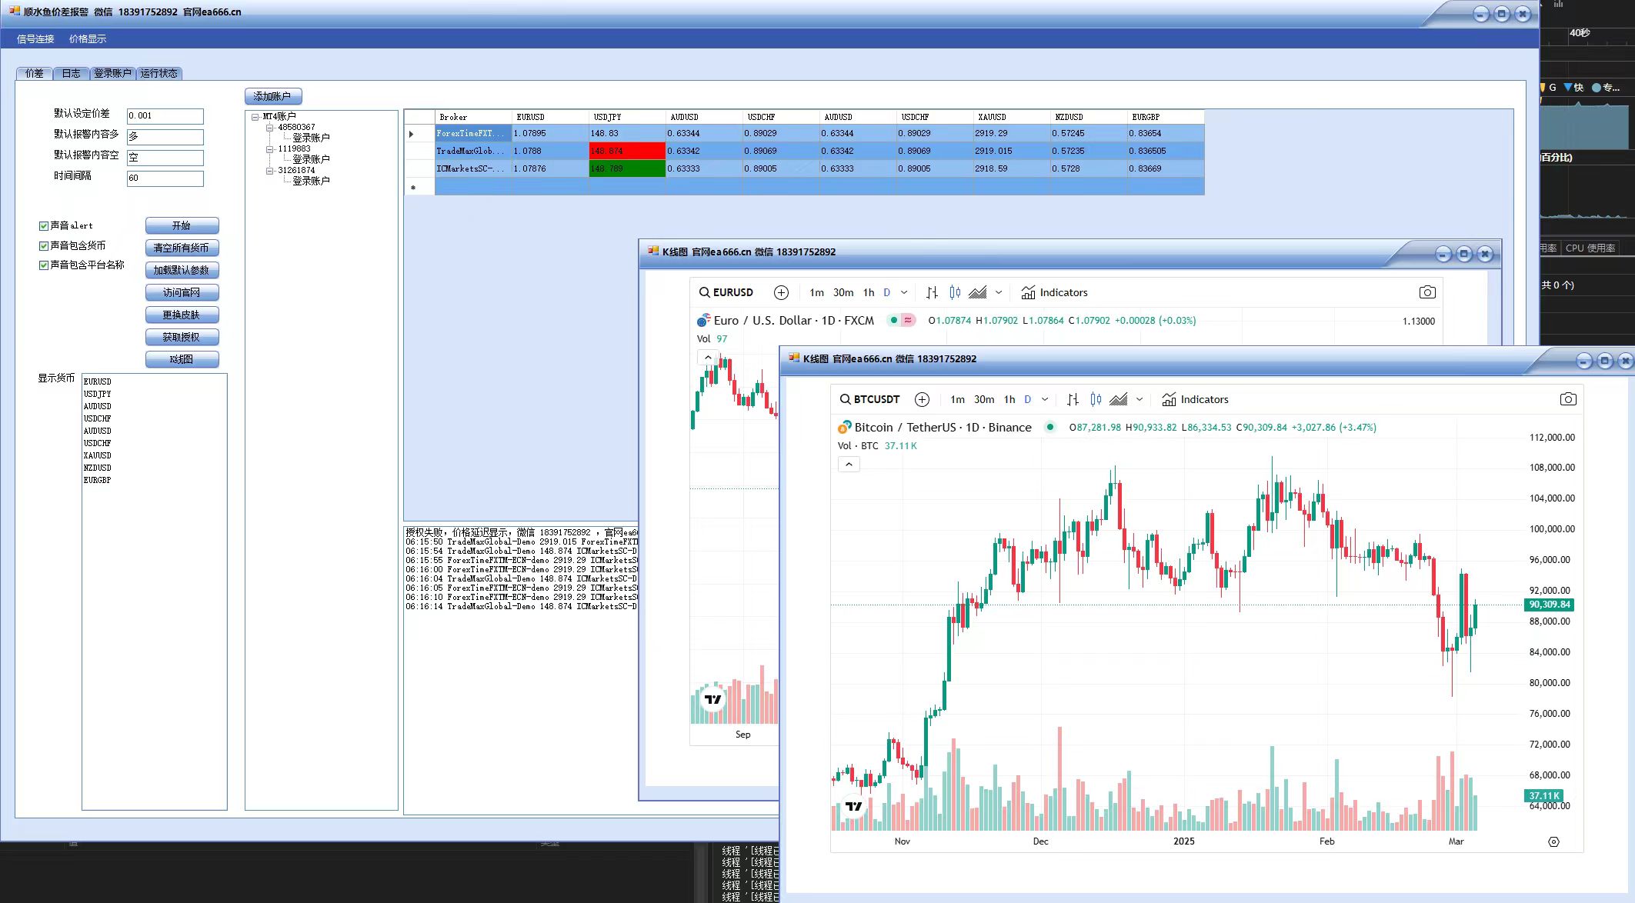Open chart settings gear below BTC price axis
Image resolution: width=1635 pixels, height=903 pixels.
[1553, 841]
